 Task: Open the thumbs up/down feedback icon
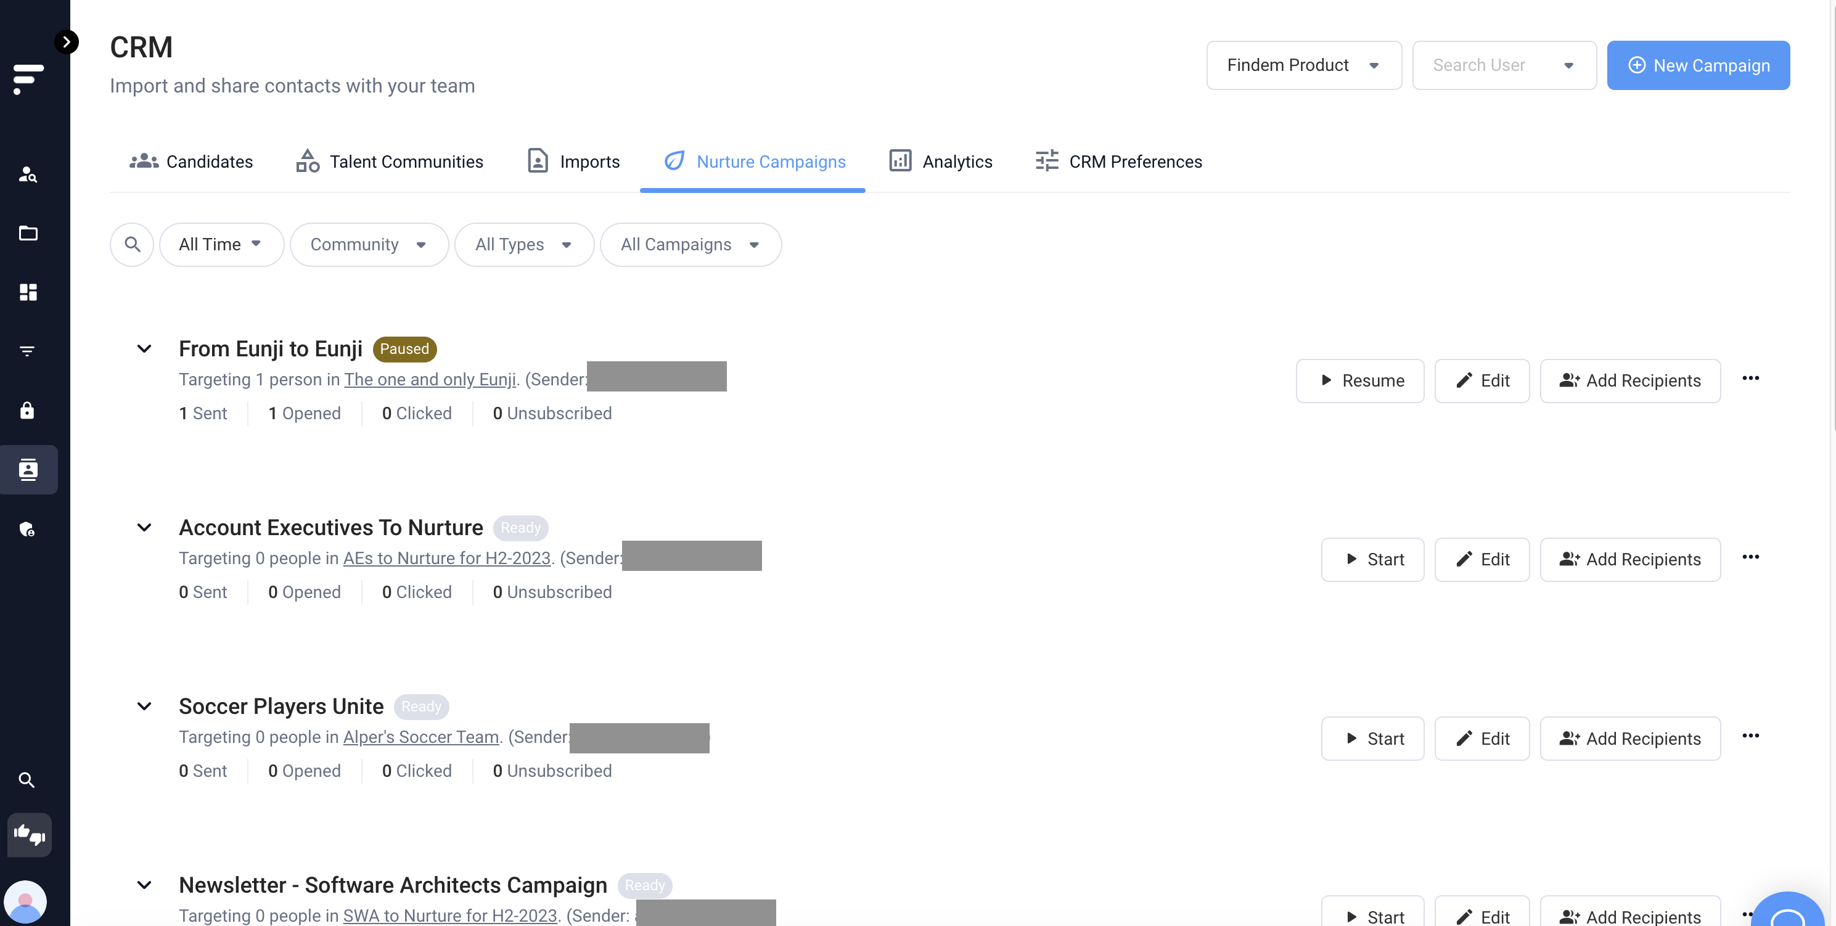(x=29, y=835)
